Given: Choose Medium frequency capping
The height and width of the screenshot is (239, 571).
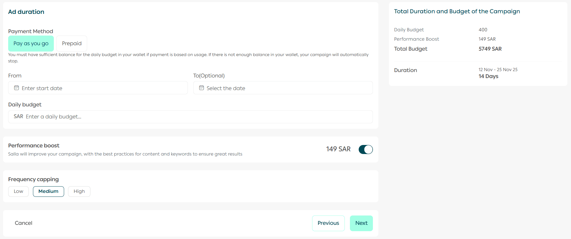Looking at the screenshot, I should point(48,191).
